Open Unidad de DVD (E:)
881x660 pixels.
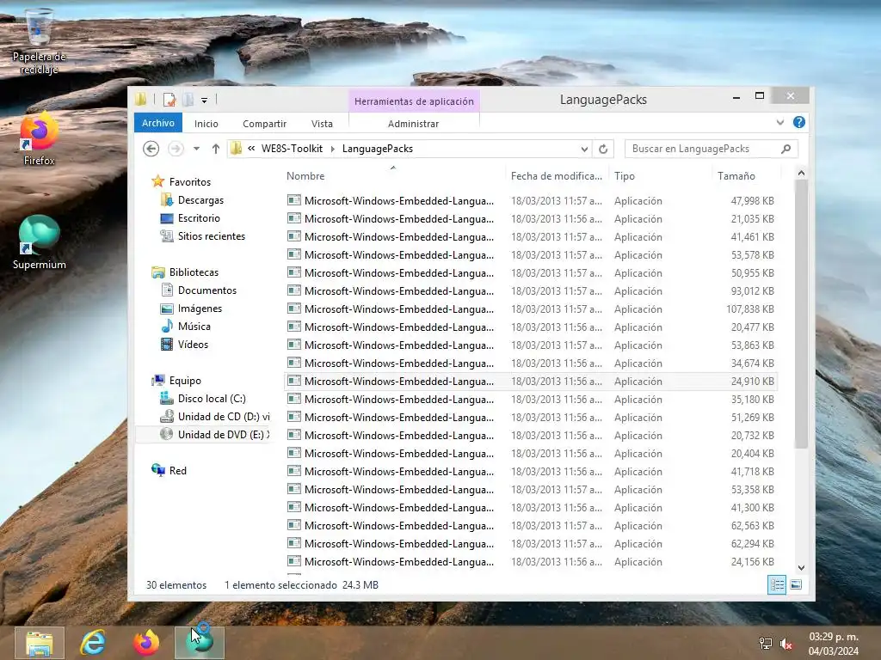(x=223, y=434)
